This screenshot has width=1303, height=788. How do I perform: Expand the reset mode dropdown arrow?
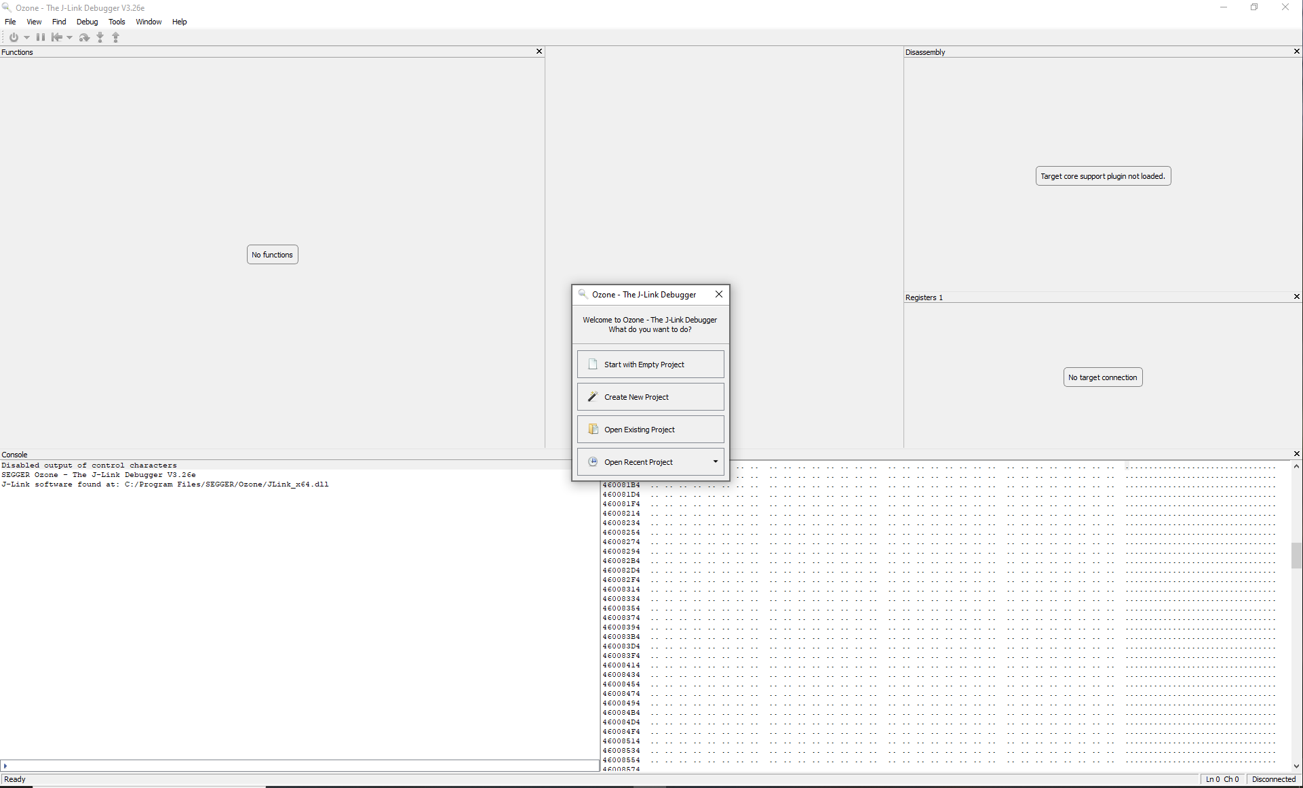coord(69,37)
